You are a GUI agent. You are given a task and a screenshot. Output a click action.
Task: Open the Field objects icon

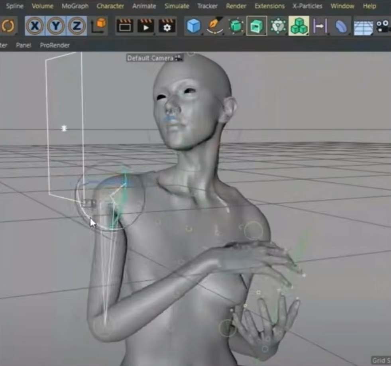pyautogui.click(x=320, y=26)
